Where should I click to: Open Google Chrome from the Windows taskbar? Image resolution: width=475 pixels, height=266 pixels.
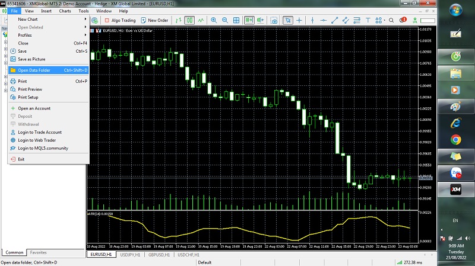(455, 140)
